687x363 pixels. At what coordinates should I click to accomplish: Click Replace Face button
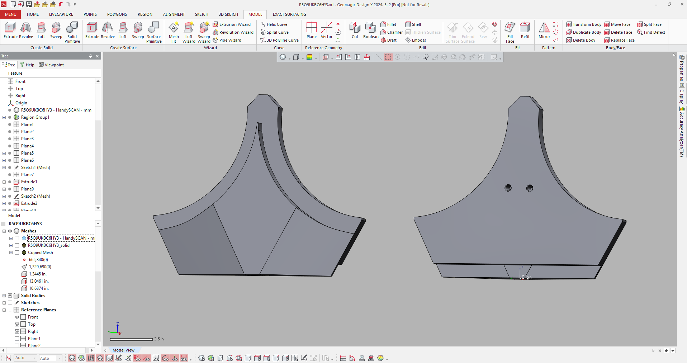[x=619, y=40]
